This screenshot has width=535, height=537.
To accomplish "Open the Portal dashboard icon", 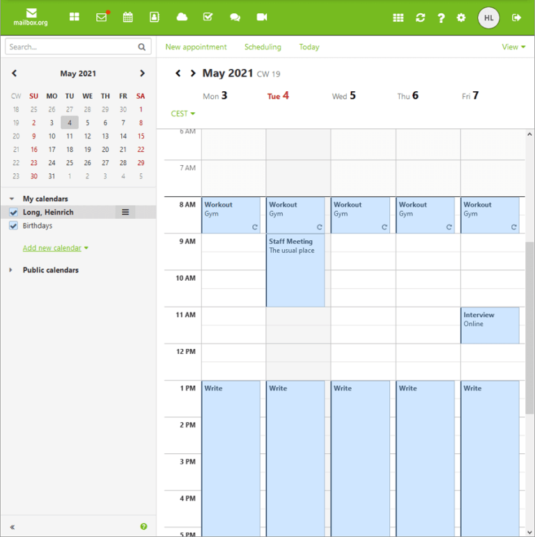I will (x=74, y=17).
